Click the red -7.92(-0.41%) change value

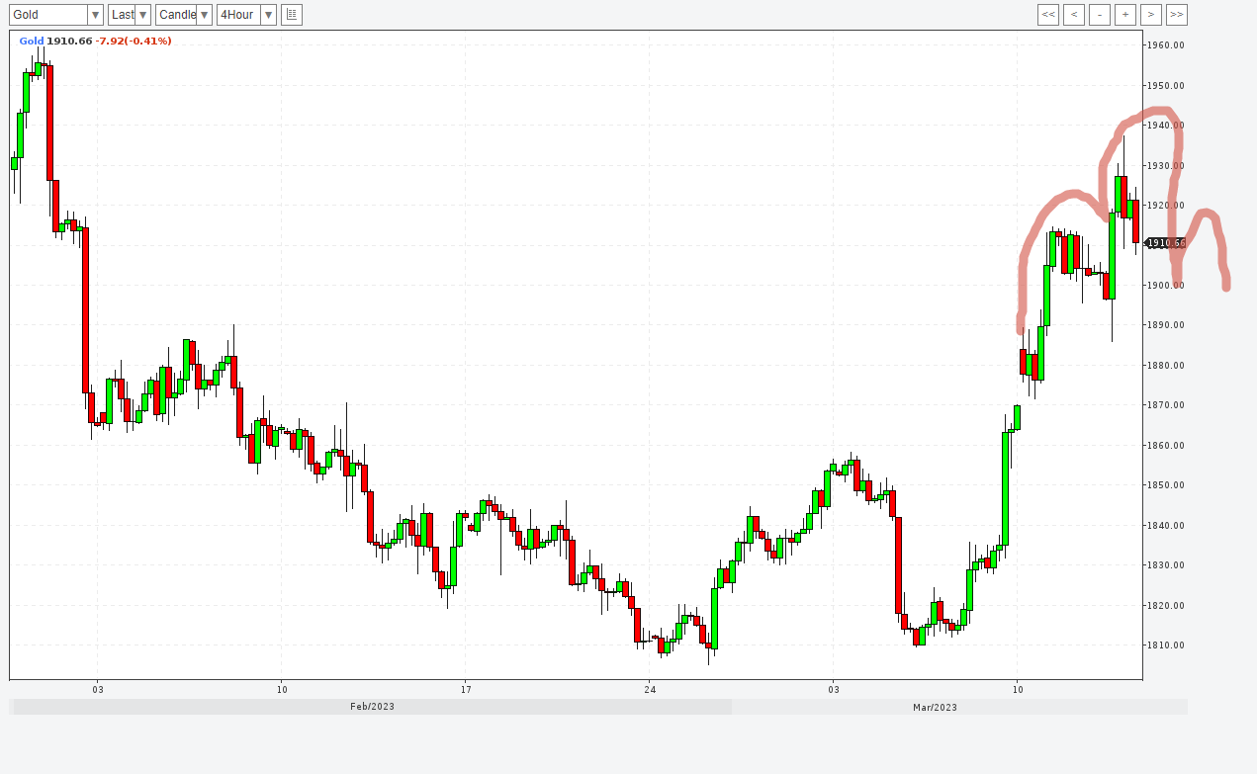(x=134, y=42)
